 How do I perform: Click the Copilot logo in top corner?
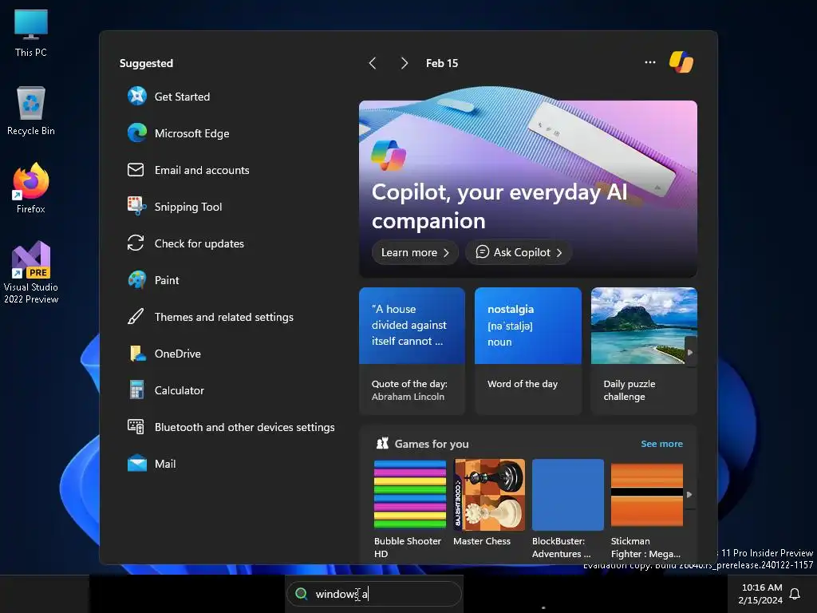[x=681, y=62]
